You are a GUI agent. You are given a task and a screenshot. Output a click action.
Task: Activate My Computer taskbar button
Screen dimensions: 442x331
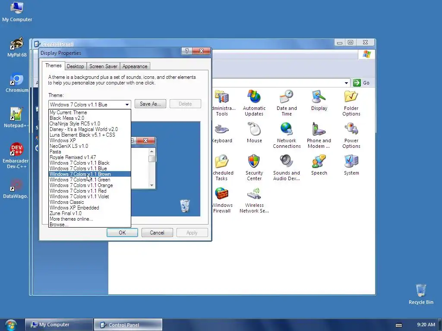coord(59,325)
